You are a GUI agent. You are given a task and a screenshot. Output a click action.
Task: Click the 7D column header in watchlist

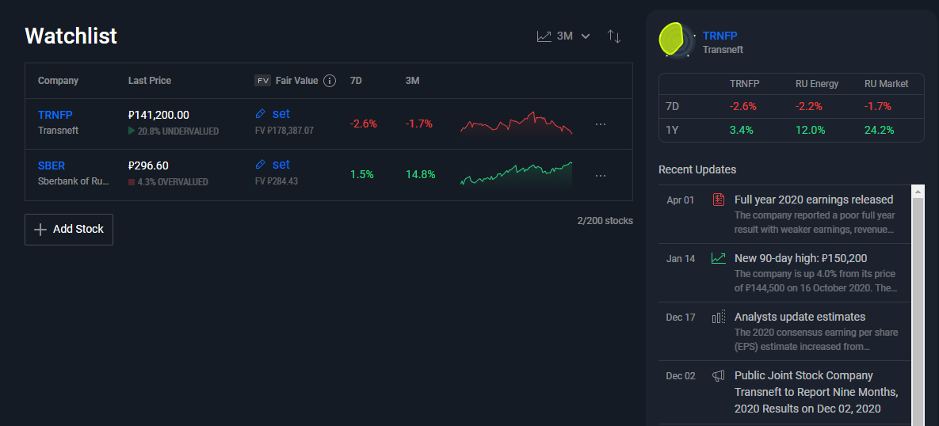[x=356, y=81]
